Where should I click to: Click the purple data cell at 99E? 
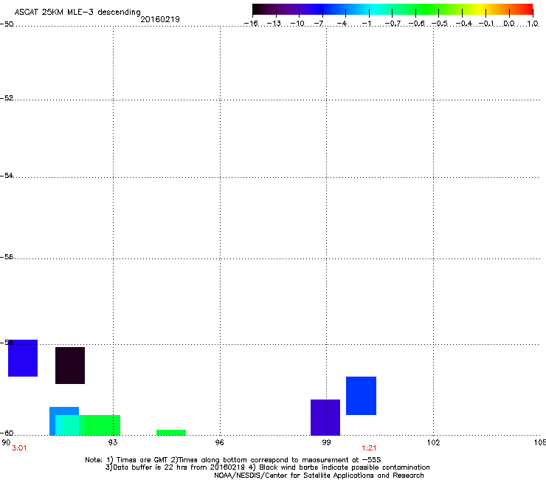(325, 417)
